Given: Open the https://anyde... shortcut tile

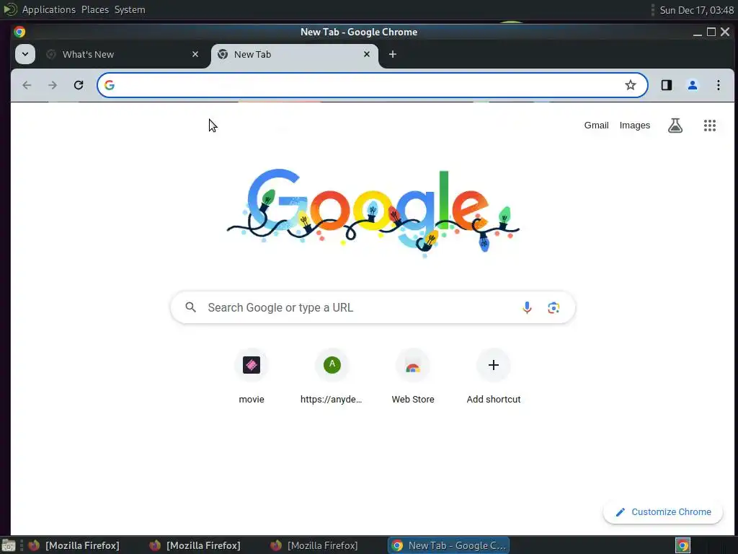Looking at the screenshot, I should point(332,377).
